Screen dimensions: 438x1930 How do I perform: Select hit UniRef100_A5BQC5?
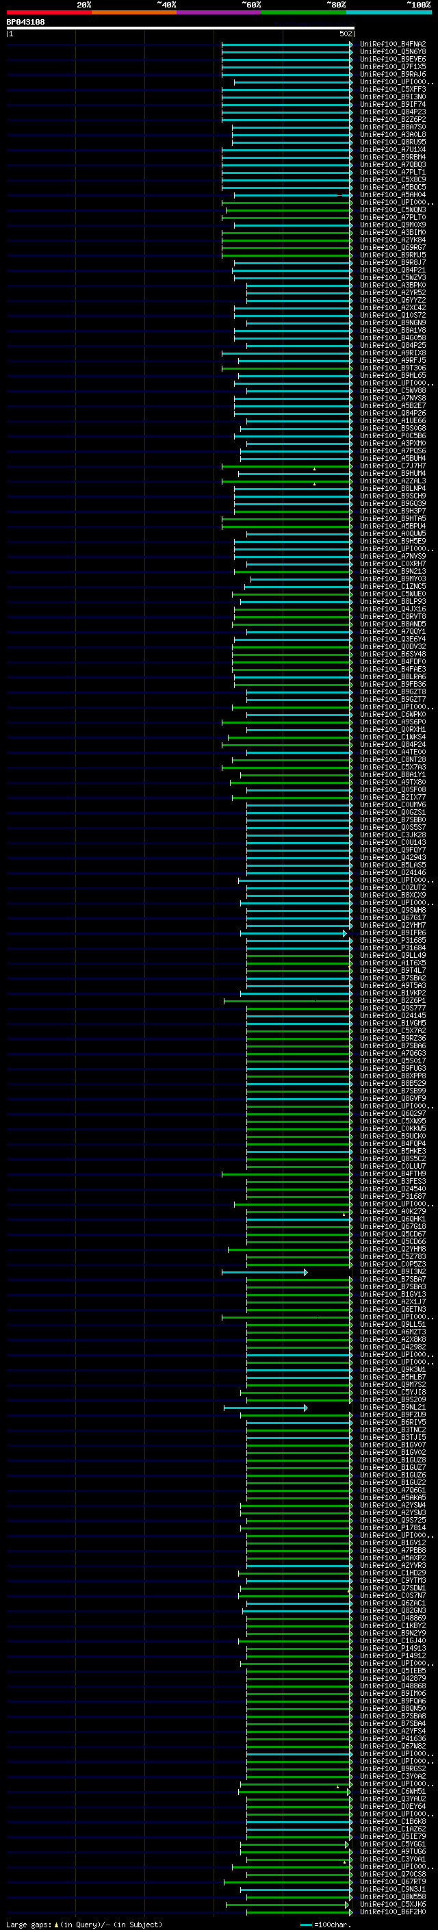[x=392, y=188]
